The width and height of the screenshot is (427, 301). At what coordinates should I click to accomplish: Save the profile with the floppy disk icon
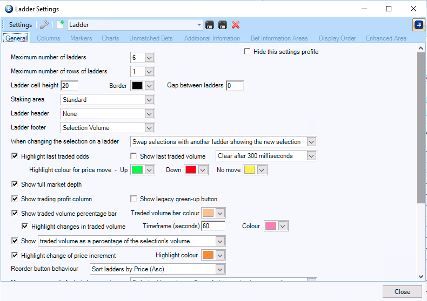209,25
